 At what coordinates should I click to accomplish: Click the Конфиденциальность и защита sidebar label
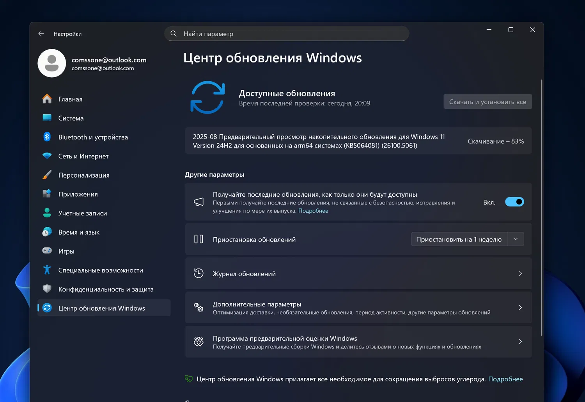[106, 289]
